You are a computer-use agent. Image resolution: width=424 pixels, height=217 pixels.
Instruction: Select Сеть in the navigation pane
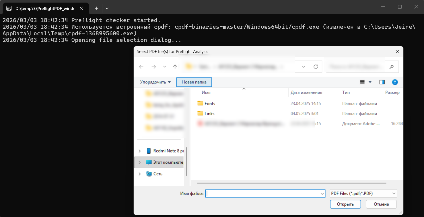154,174
